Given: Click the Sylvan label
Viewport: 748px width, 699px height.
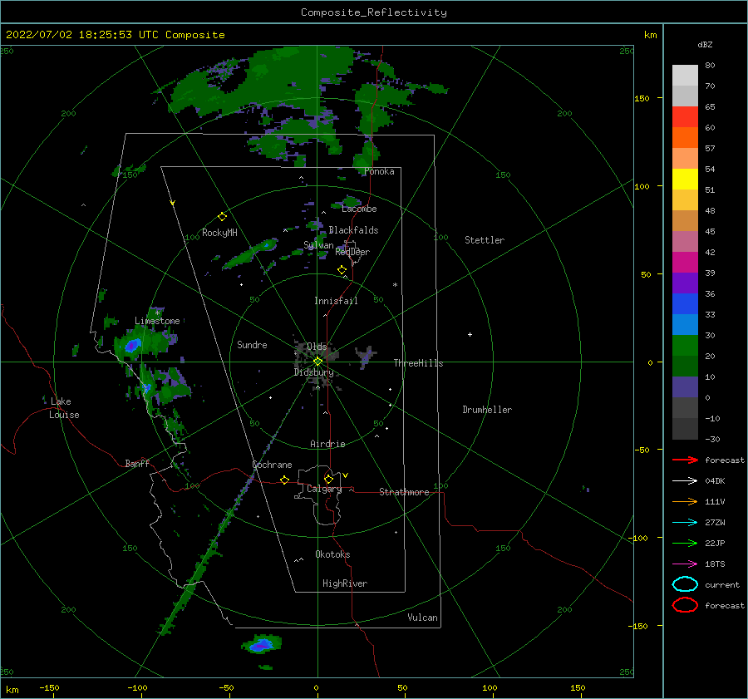Looking at the screenshot, I should tap(318, 245).
